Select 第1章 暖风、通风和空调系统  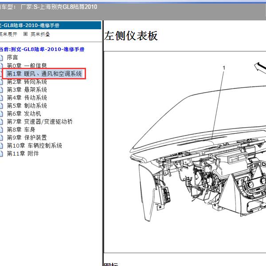coord(44,74)
